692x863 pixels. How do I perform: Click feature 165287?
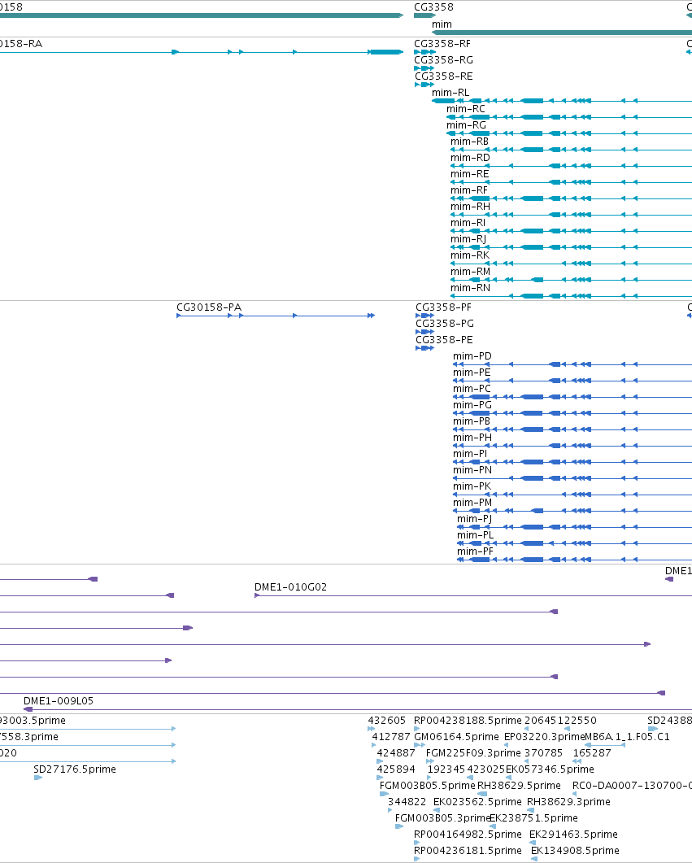pos(592,753)
